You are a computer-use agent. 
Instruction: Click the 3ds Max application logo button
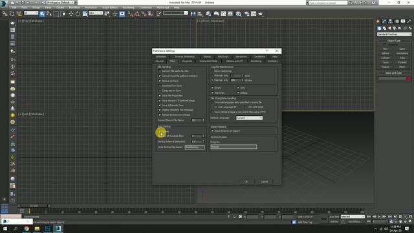(4, 3)
